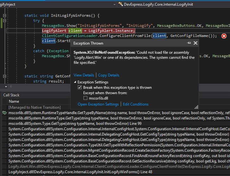Click the Edit Conditions link
Viewport: 230px width, 176px height.
[x=135, y=104]
